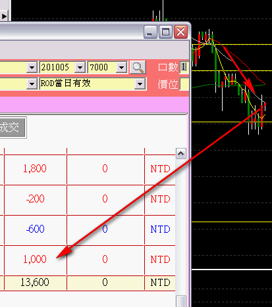Maximize the order window
This screenshot has width=272, height=307.
click(165, 32)
